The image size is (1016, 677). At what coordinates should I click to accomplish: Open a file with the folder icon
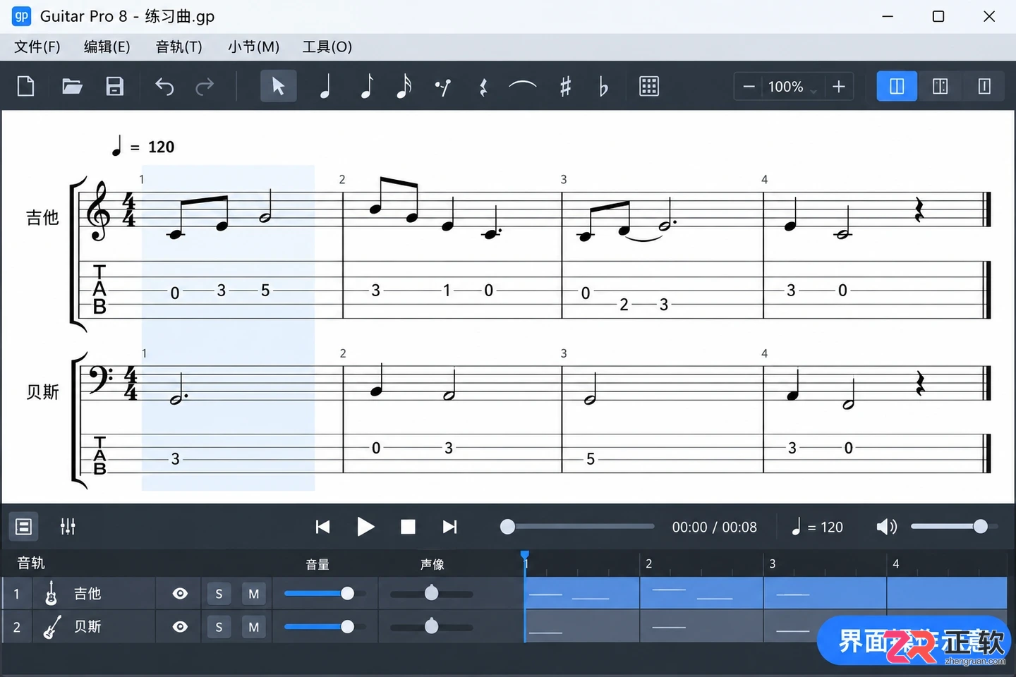[72, 86]
